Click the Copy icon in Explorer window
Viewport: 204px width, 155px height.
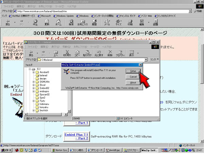point(77,53)
